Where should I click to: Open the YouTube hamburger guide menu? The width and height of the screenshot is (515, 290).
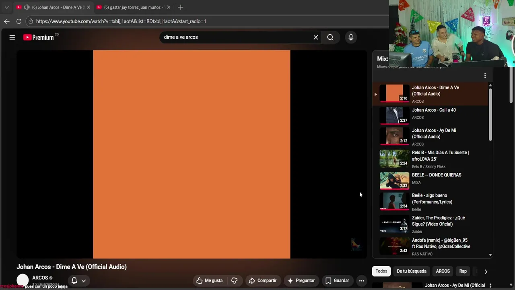pos(12,37)
